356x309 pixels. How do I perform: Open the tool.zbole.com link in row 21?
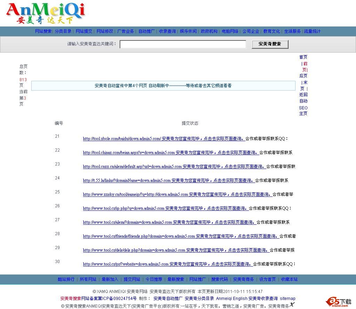click(x=164, y=139)
